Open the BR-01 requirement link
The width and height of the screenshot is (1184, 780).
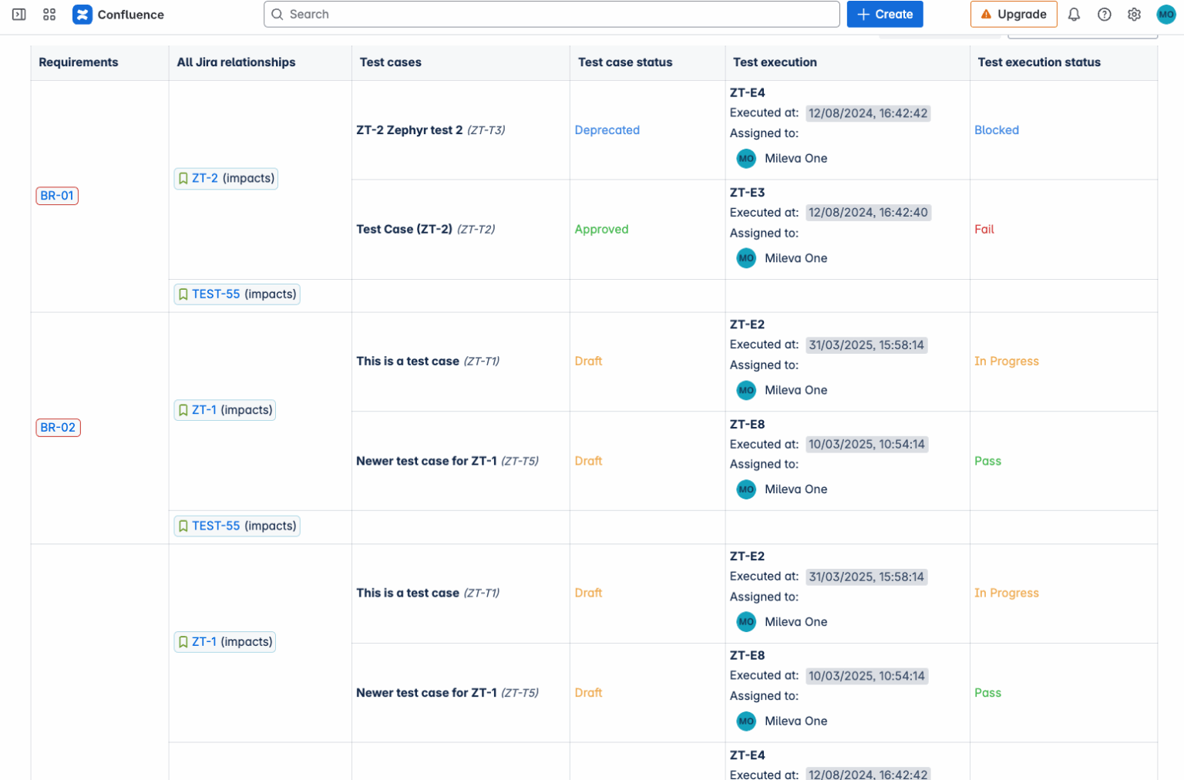(x=56, y=195)
